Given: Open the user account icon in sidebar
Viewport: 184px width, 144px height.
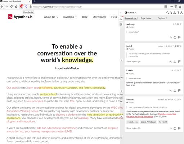Looking at the screenshot, I should (181, 13).
